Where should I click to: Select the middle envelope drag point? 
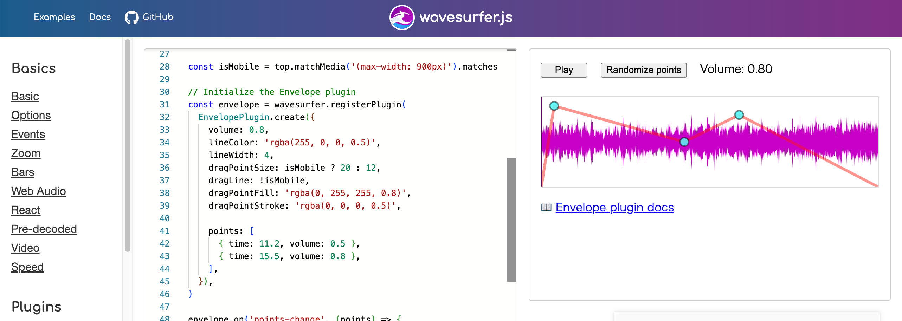[x=684, y=142]
